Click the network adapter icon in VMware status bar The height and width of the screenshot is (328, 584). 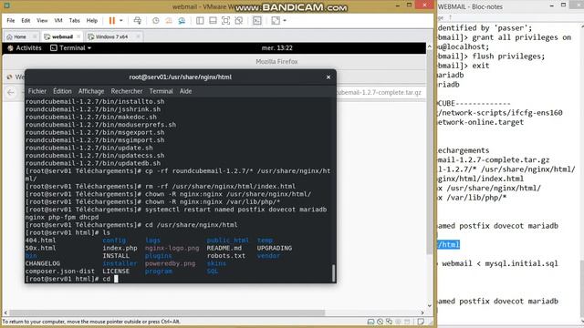coord(390,322)
